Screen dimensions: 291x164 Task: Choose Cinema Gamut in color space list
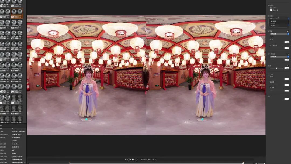pos(275,19)
